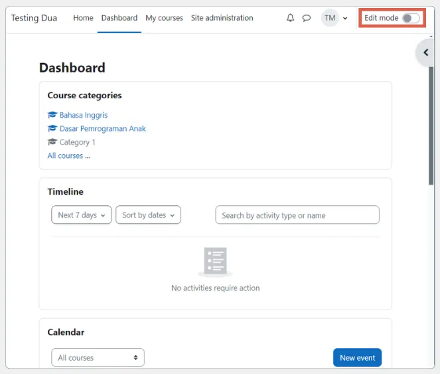
Task: Click the Testing Dua site name
Action: click(34, 18)
